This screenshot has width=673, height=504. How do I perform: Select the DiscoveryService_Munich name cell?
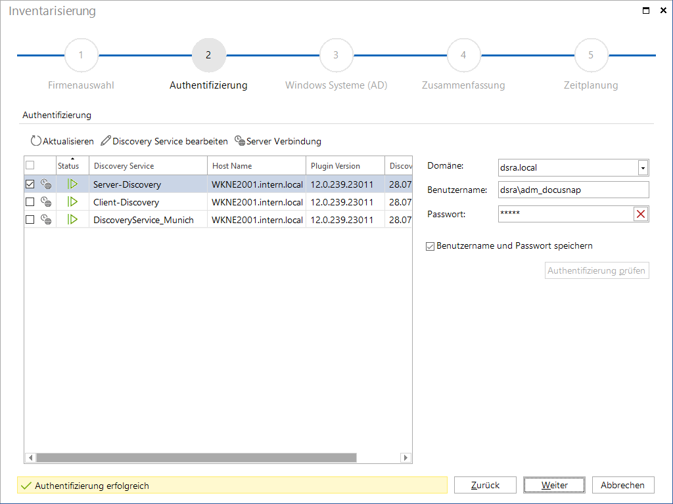coord(148,219)
